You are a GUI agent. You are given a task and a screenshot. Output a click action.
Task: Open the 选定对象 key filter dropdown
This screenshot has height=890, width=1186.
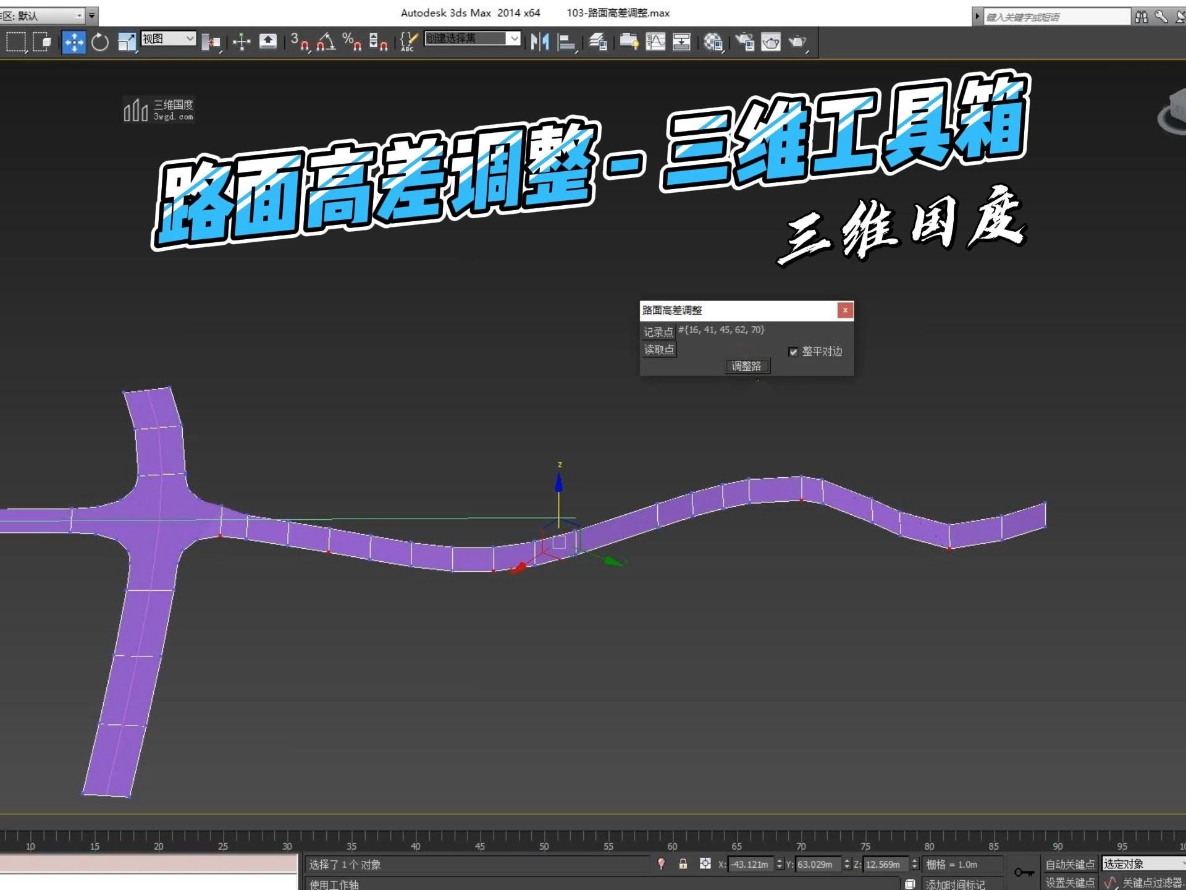coord(1143,864)
